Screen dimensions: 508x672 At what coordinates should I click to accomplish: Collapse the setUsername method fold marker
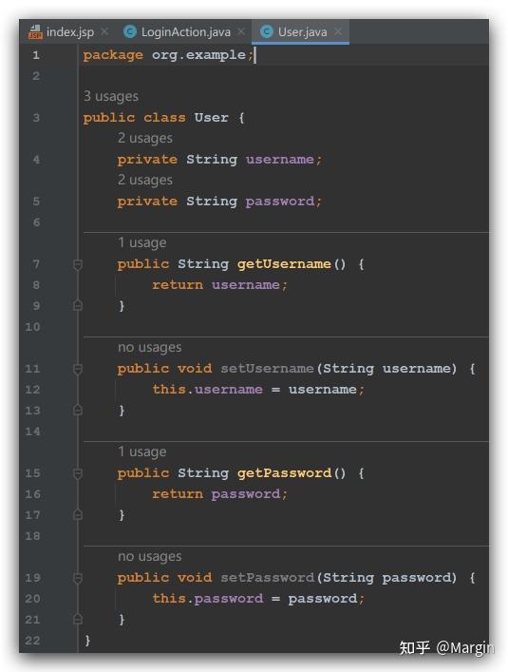(78, 369)
